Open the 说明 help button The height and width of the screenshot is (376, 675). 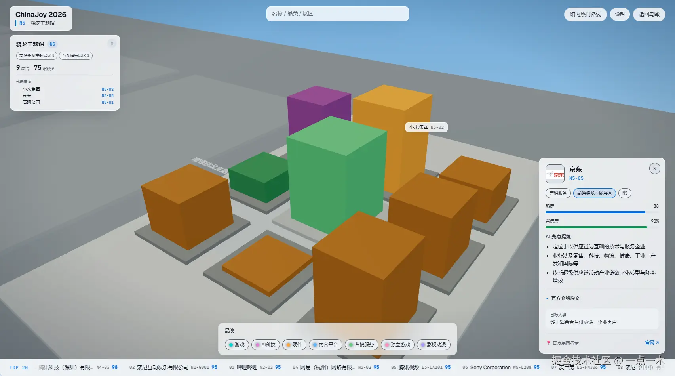pyautogui.click(x=620, y=14)
